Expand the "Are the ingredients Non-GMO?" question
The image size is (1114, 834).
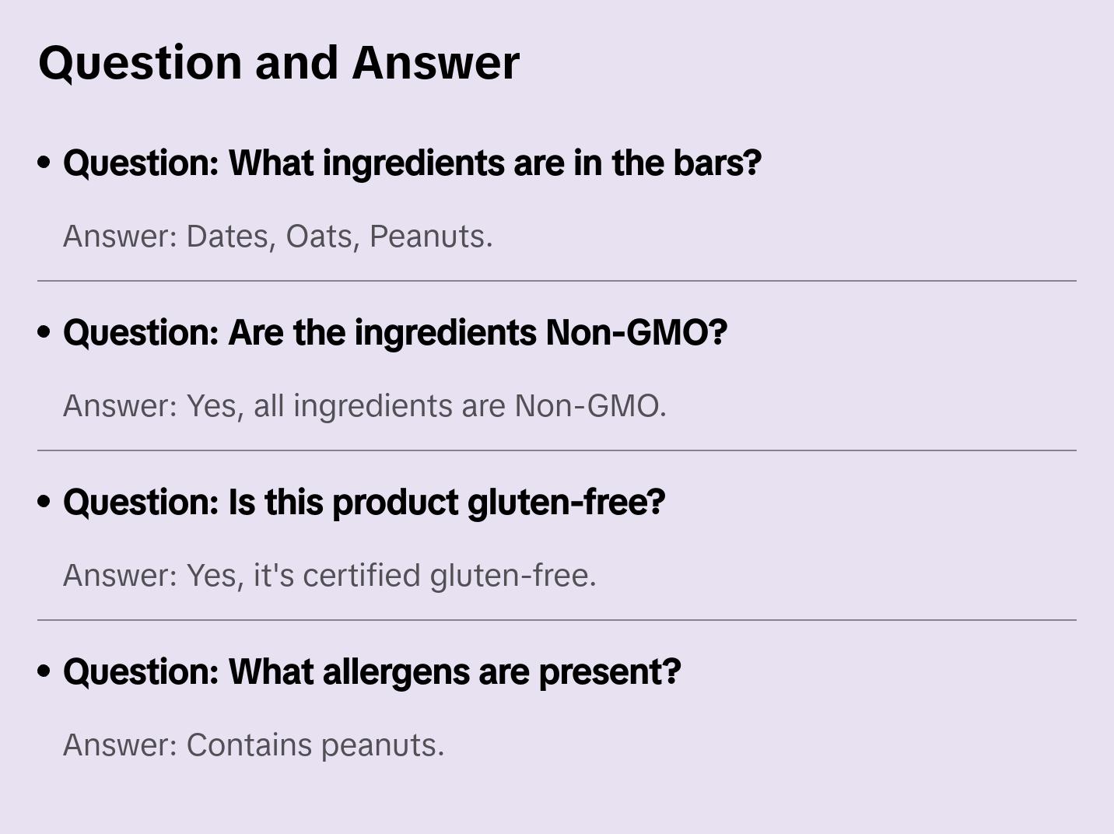click(394, 332)
